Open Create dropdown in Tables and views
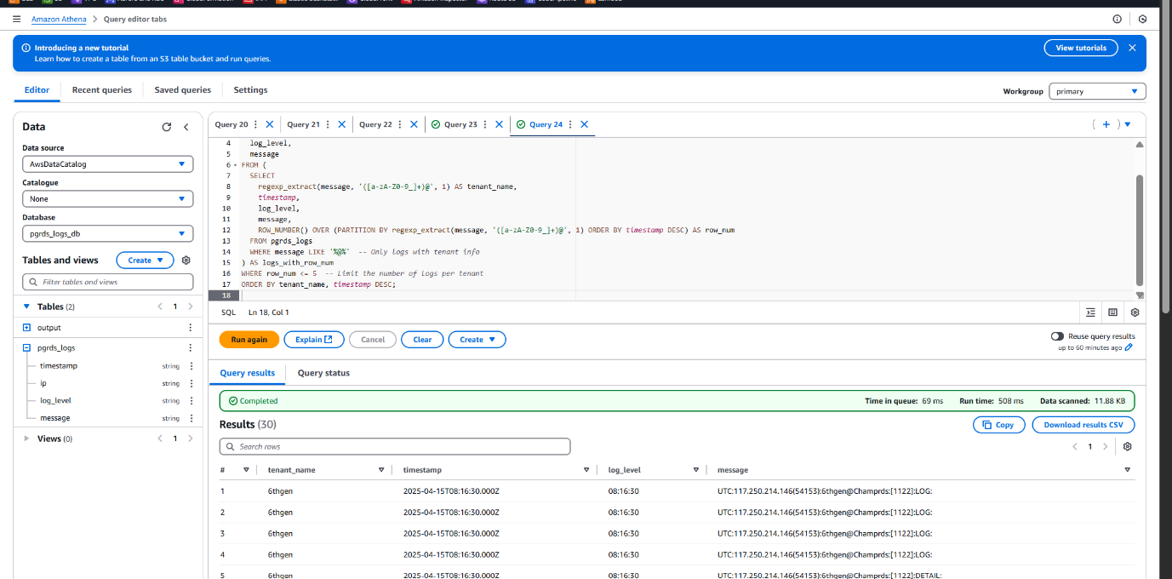1172x579 pixels. (145, 261)
